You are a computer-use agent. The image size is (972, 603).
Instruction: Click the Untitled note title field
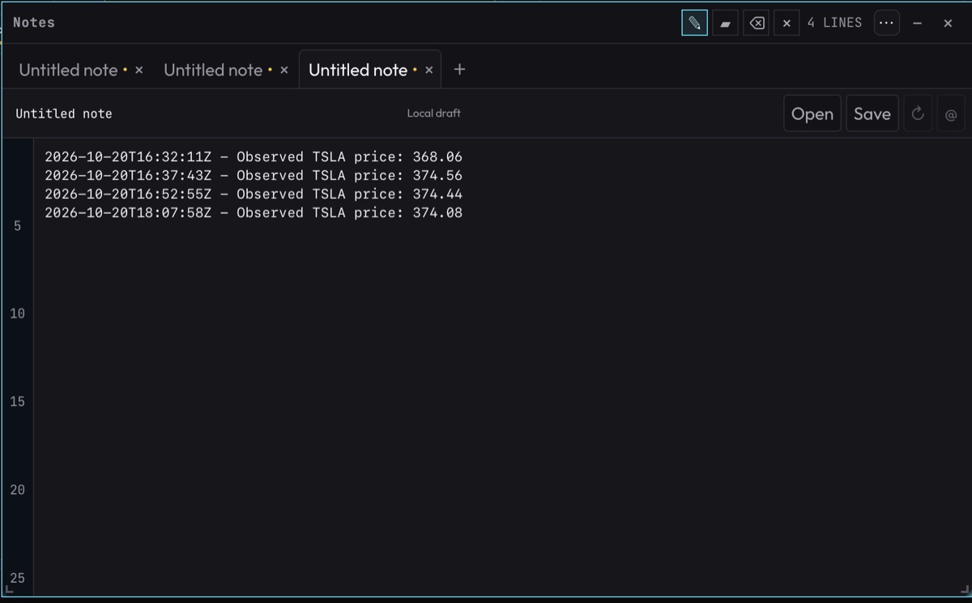point(64,113)
